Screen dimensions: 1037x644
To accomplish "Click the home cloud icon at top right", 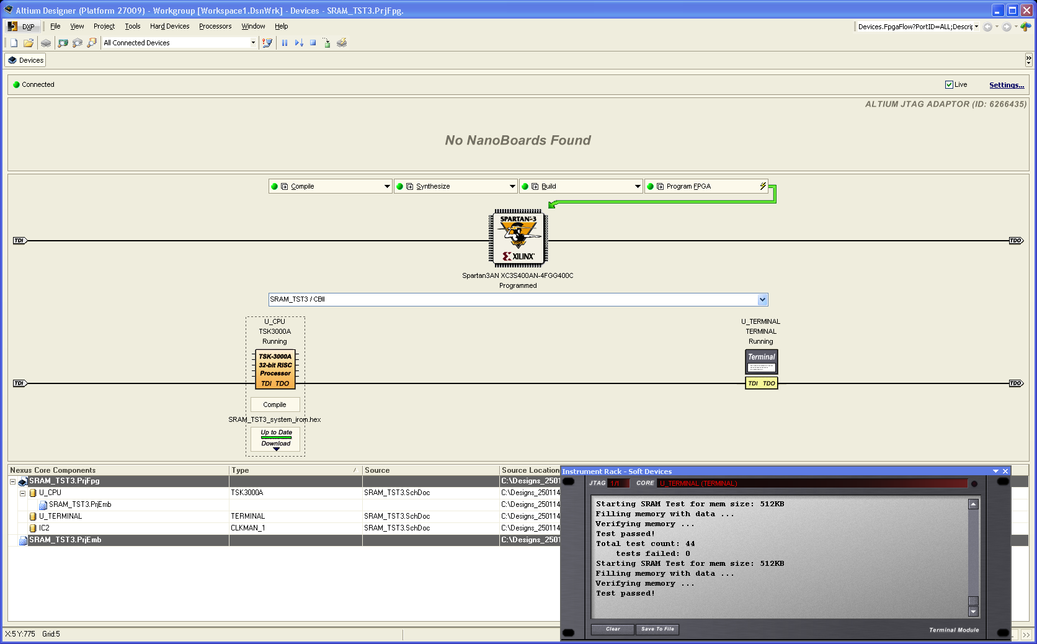I will pos(1026,27).
